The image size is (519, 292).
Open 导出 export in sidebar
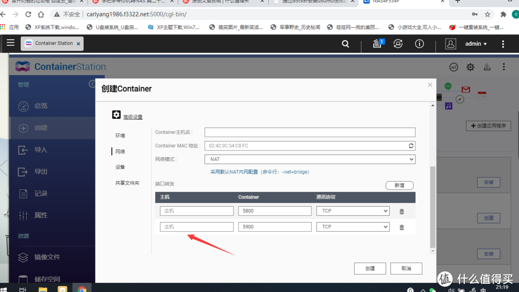coord(52,172)
